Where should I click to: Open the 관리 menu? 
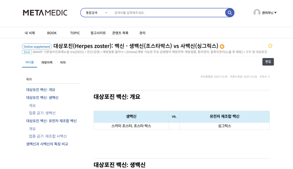pyautogui.click(x=142, y=33)
